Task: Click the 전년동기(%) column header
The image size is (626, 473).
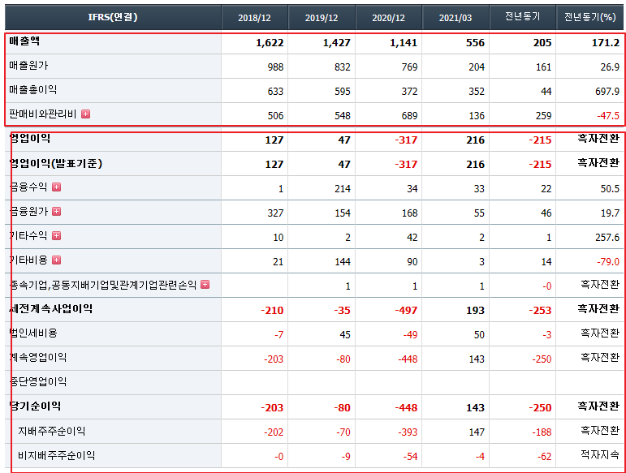Action: click(x=590, y=17)
